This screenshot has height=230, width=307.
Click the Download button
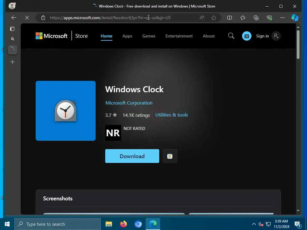[132, 156]
